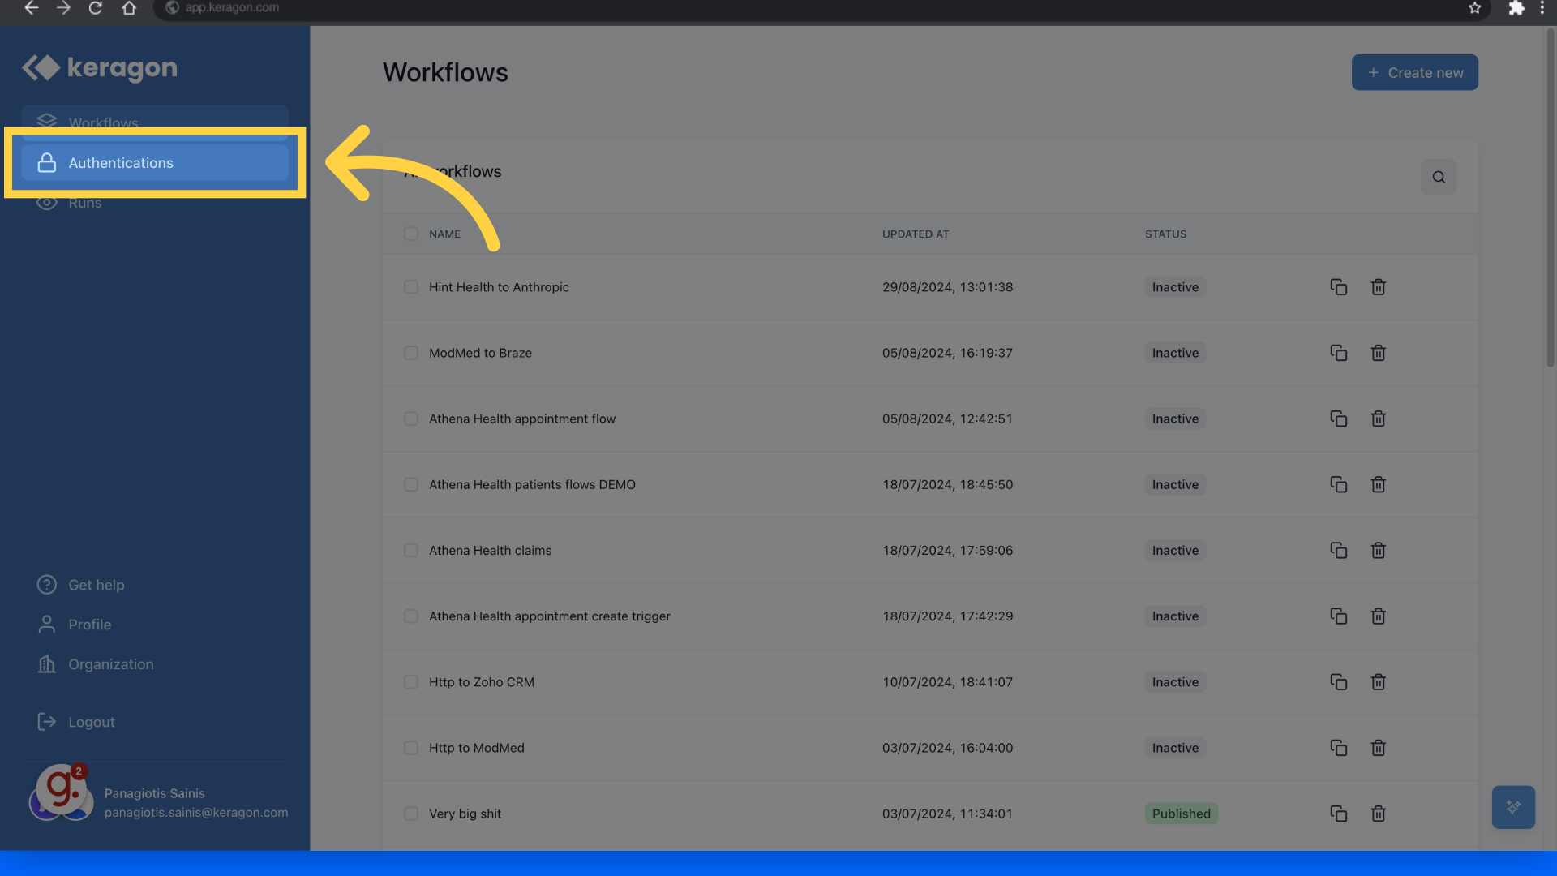1557x876 pixels.
Task: Duplicate ModMed to Braze workflow
Action: coord(1338,353)
